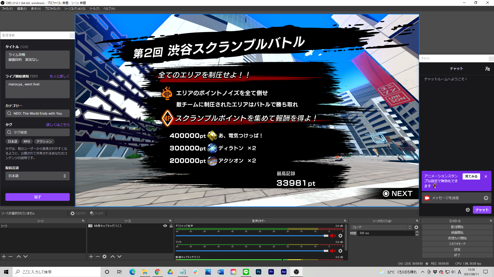Screen dimensions: 494x277
Task: Open 詳しくはこちら tag link
Action: (58, 125)
